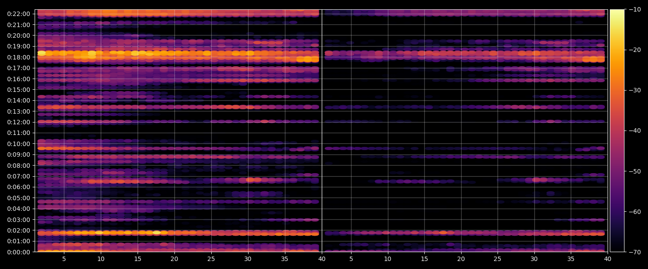The height and width of the screenshot is (269, 648).
Task: Click the 0:14:00 time label
Action: click(19, 100)
